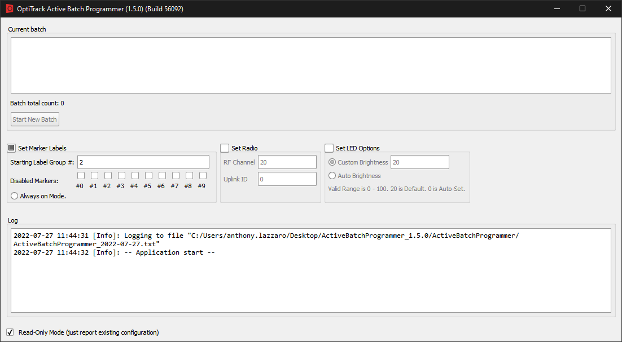This screenshot has height=342, width=622.
Task: Click the OptiTrack logo icon in title bar
Action: tap(9, 8)
